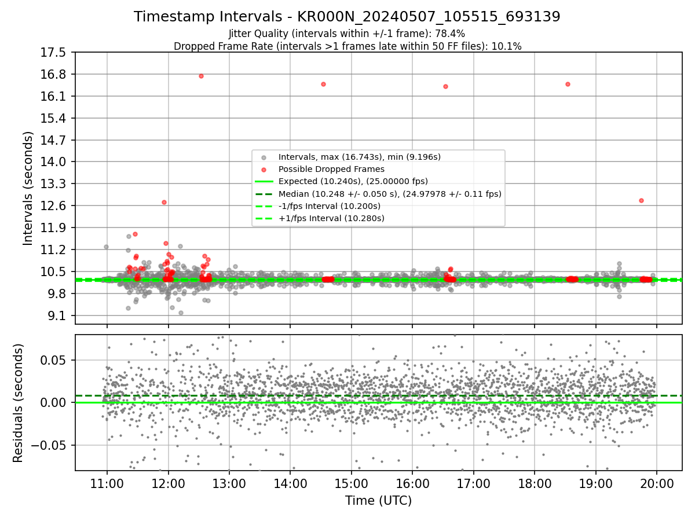Click the 'Time (UTC)' x-axis label
Screen dimensions: 695x521
coord(378,501)
